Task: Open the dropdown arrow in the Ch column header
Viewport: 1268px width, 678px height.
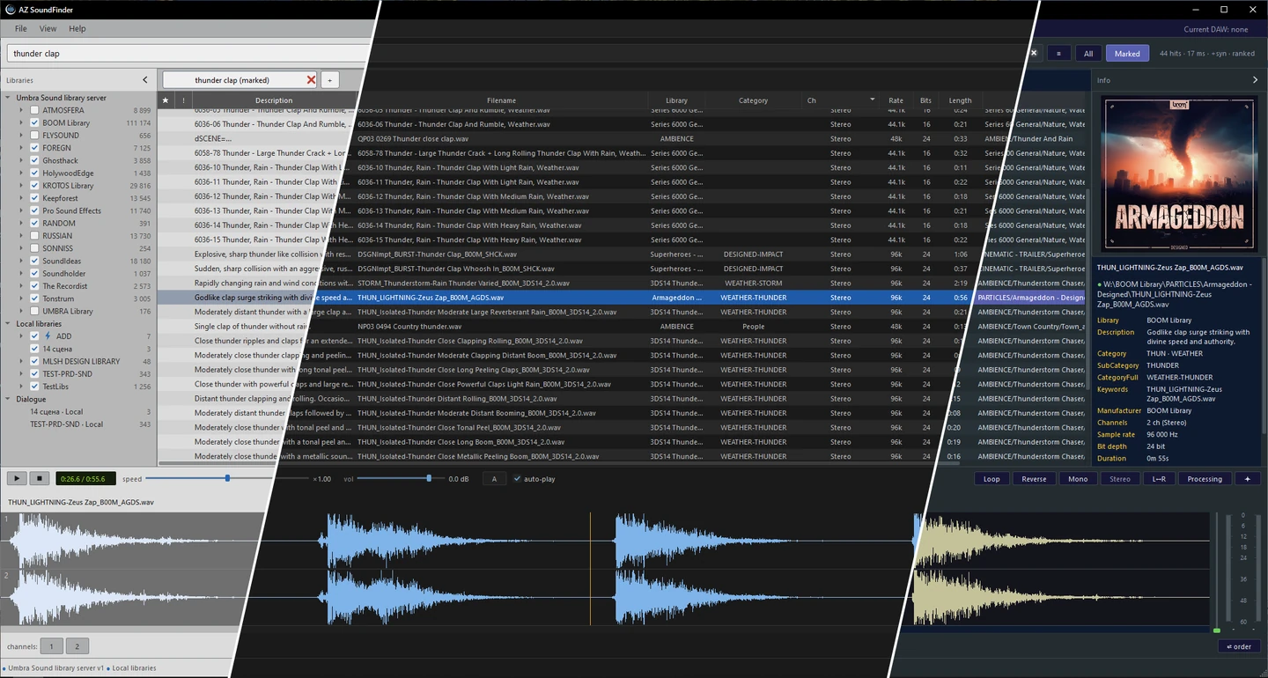Action: (873, 100)
